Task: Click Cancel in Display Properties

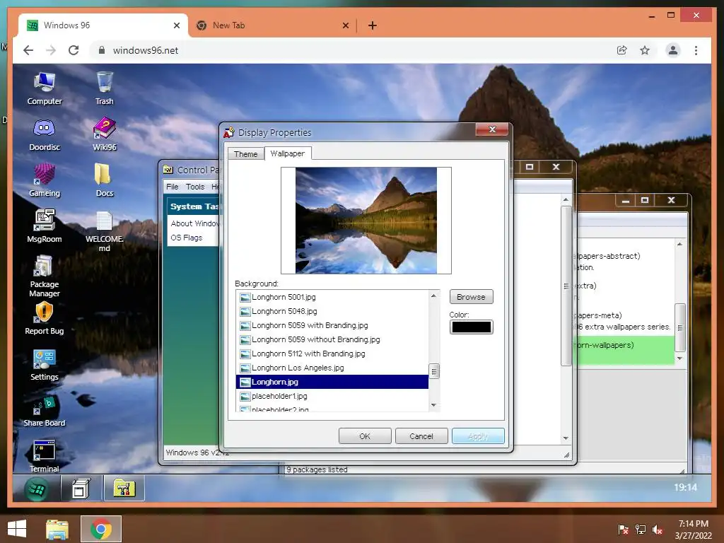Action: [421, 436]
